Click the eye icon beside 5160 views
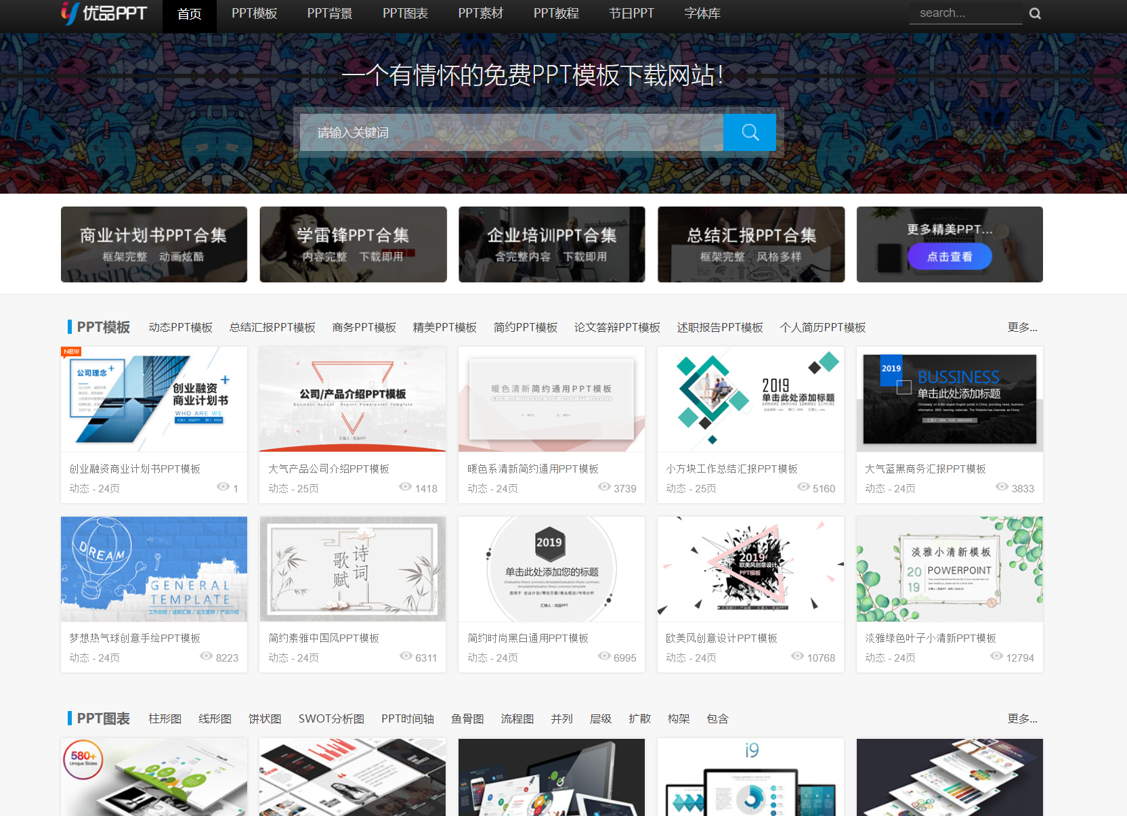Image resolution: width=1127 pixels, height=816 pixels. 803,487
